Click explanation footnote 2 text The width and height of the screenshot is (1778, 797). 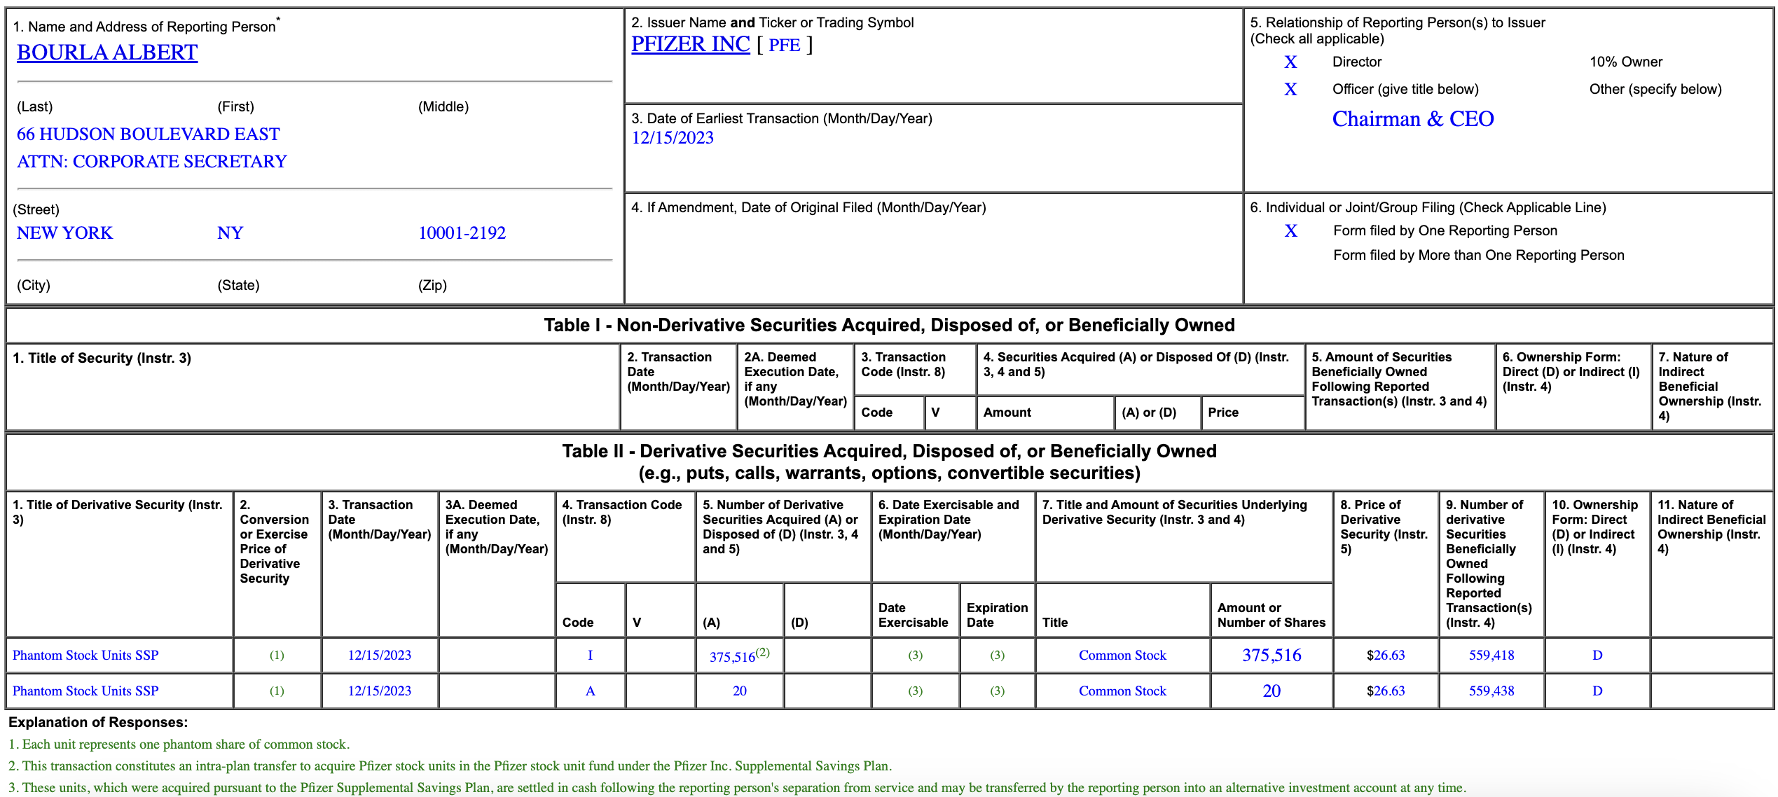[x=450, y=766]
